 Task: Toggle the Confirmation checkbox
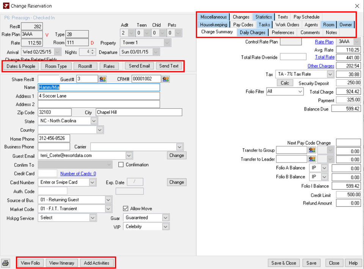(x=121, y=165)
